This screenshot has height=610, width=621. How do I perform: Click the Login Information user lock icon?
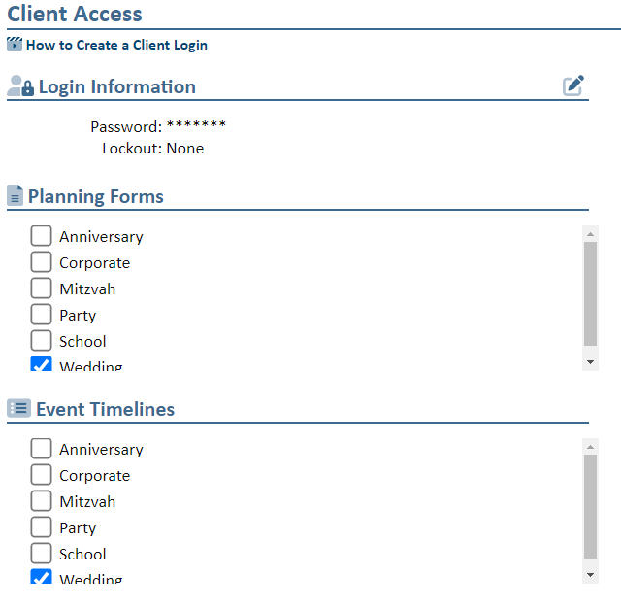tap(20, 86)
